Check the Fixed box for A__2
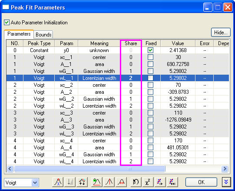Image resolution: width=235 pixels, height=191 pixels. tap(150, 92)
